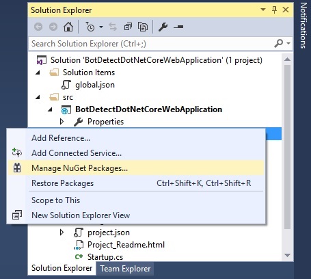Select the Startup.cs file
This screenshot has height=279, width=311.
(105, 257)
